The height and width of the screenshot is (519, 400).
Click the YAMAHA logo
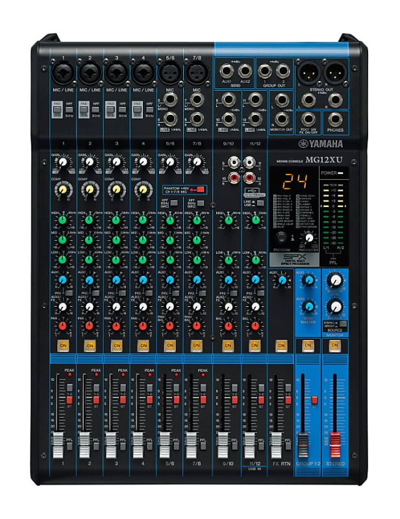click(x=321, y=144)
